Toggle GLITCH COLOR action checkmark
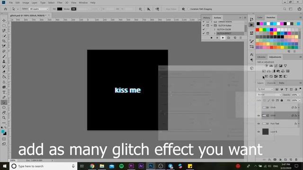The width and height of the screenshot is (303, 170). click(204, 29)
